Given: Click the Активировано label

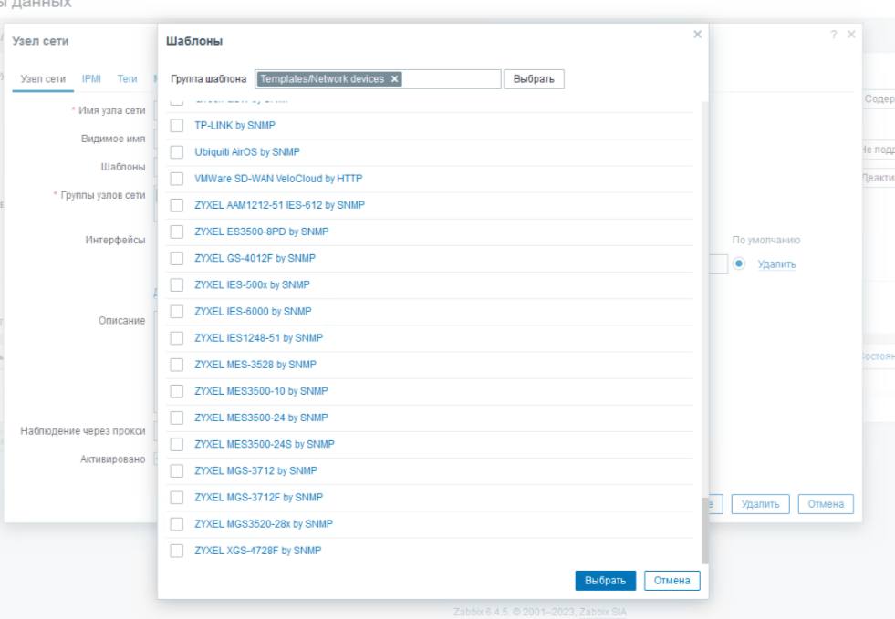Looking at the screenshot, I should (112, 459).
